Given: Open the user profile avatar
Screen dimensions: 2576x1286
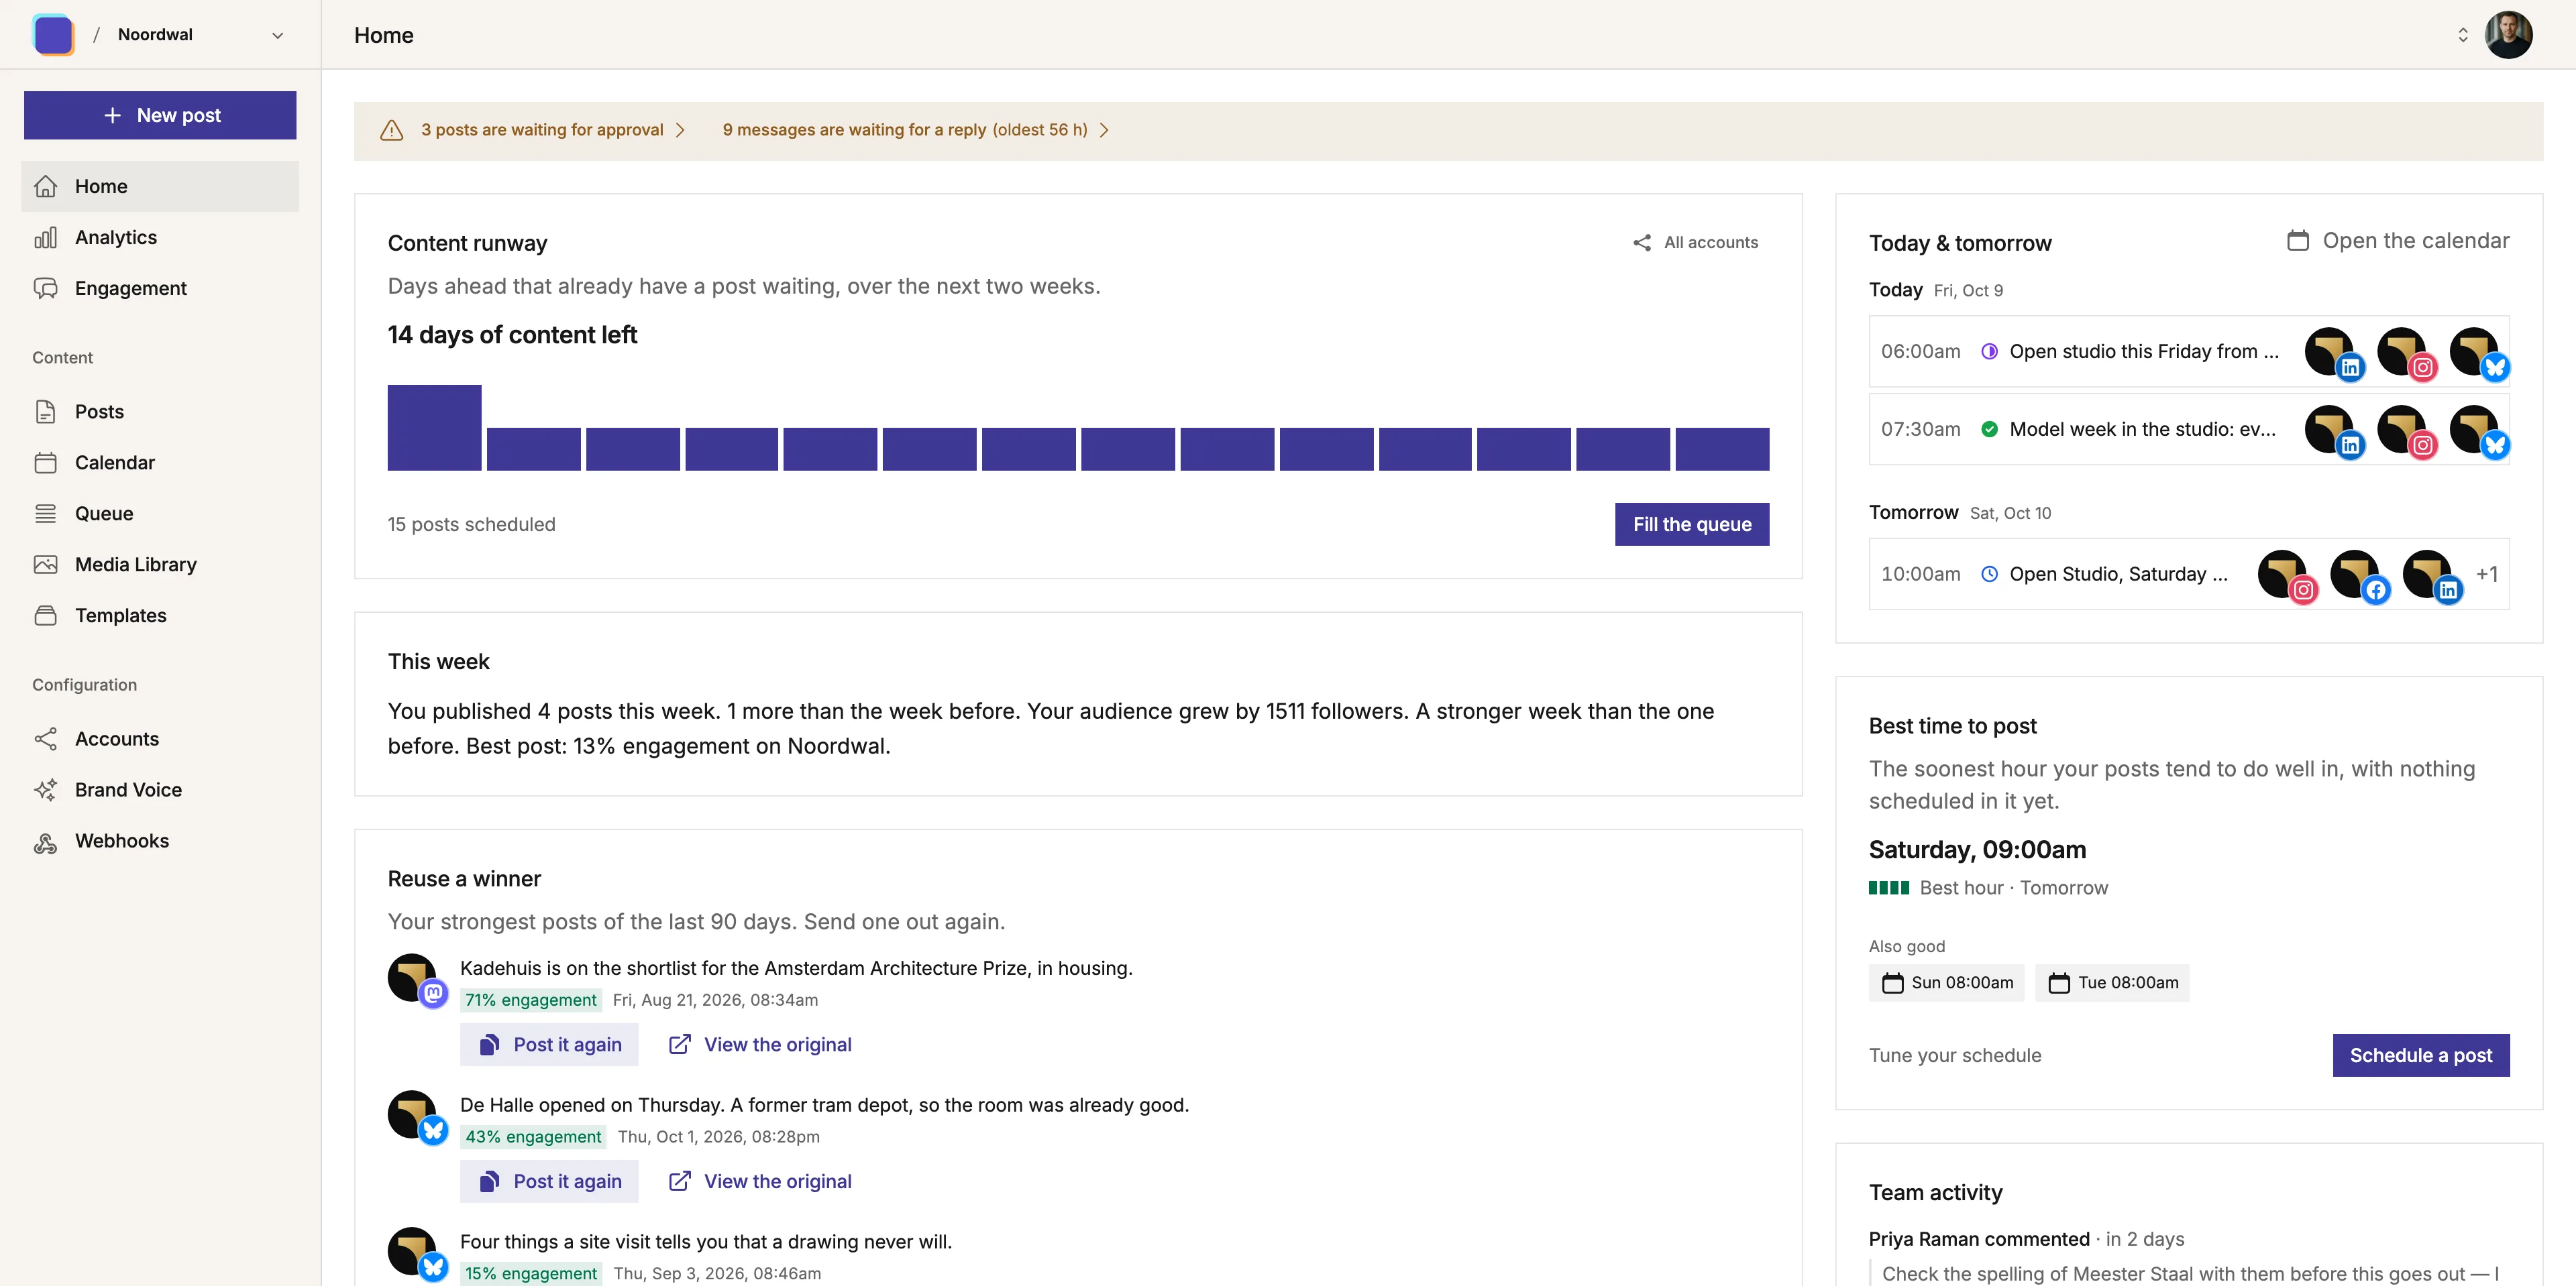Looking at the screenshot, I should click(x=2509, y=35).
